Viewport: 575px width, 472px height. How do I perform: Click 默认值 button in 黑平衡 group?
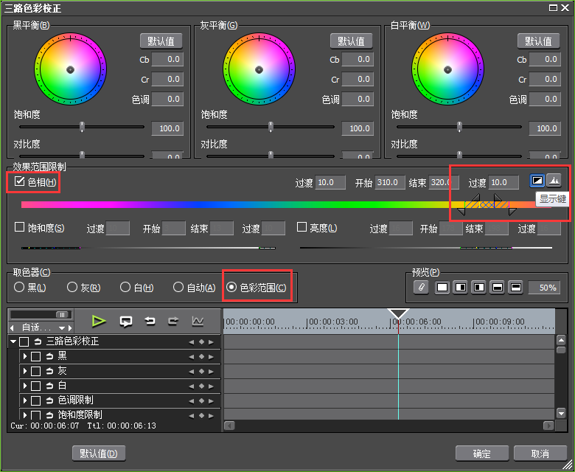coord(161,41)
